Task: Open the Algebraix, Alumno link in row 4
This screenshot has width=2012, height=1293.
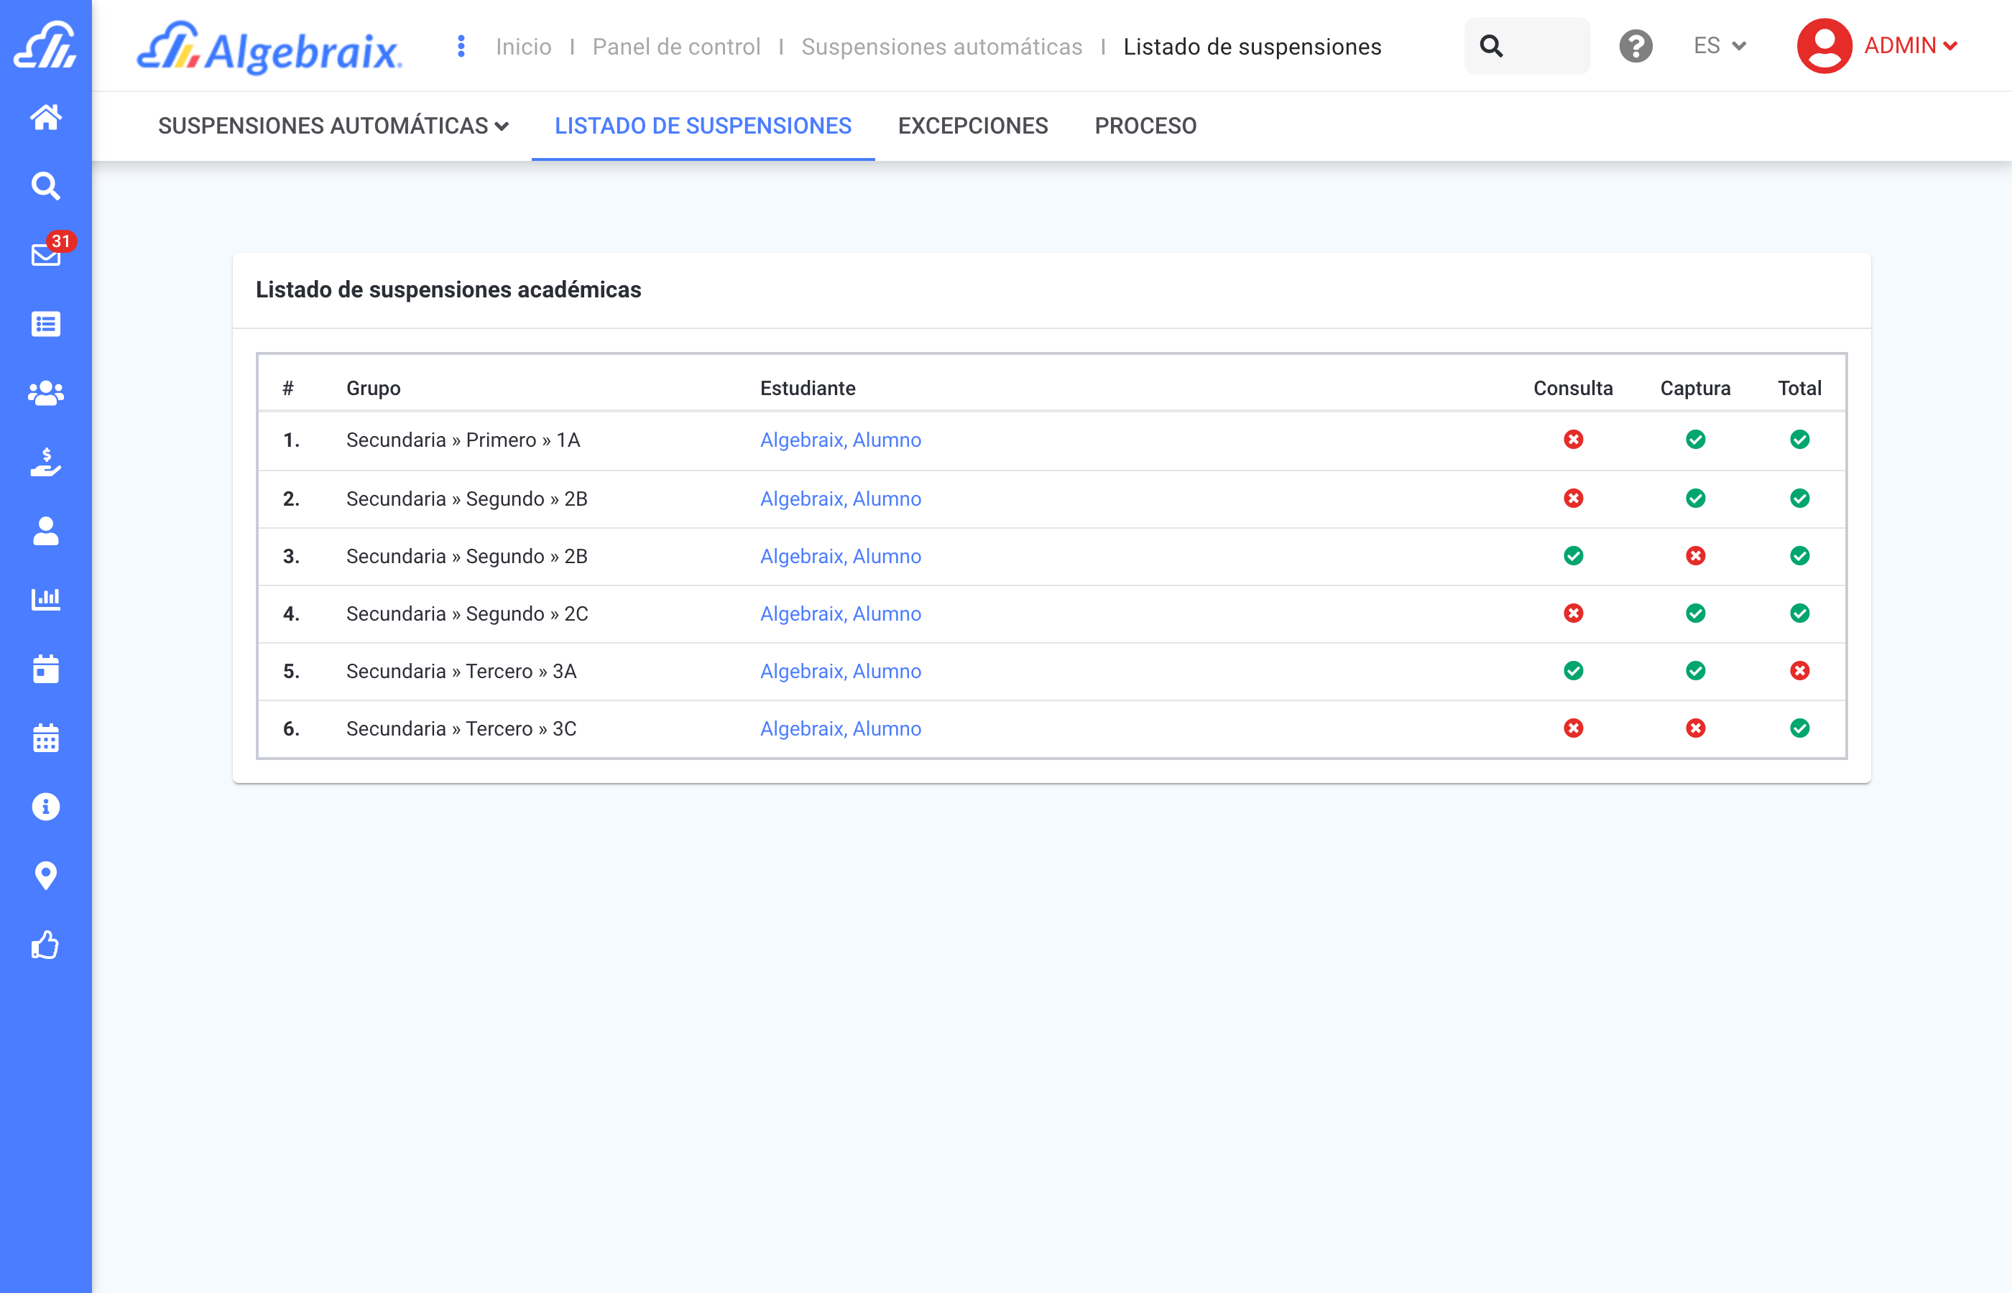Action: pyautogui.click(x=841, y=613)
